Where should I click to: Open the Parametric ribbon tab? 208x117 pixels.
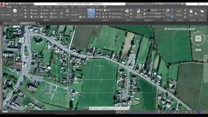tap(33, 7)
